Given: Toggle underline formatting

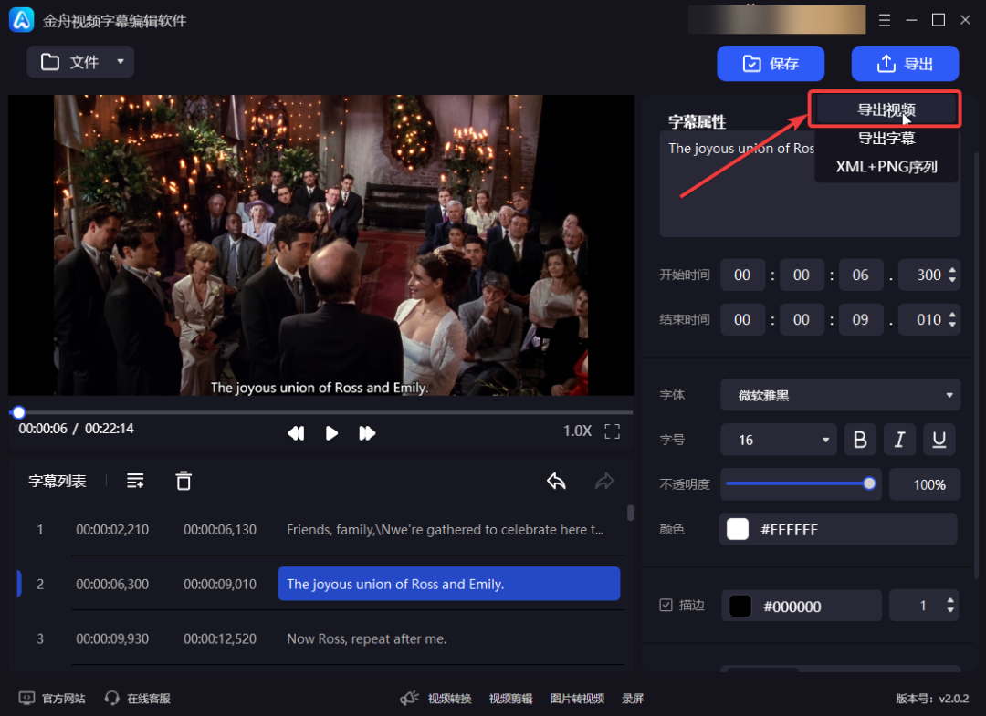Looking at the screenshot, I should 939,440.
